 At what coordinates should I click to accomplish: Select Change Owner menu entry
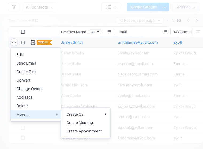click(30, 89)
